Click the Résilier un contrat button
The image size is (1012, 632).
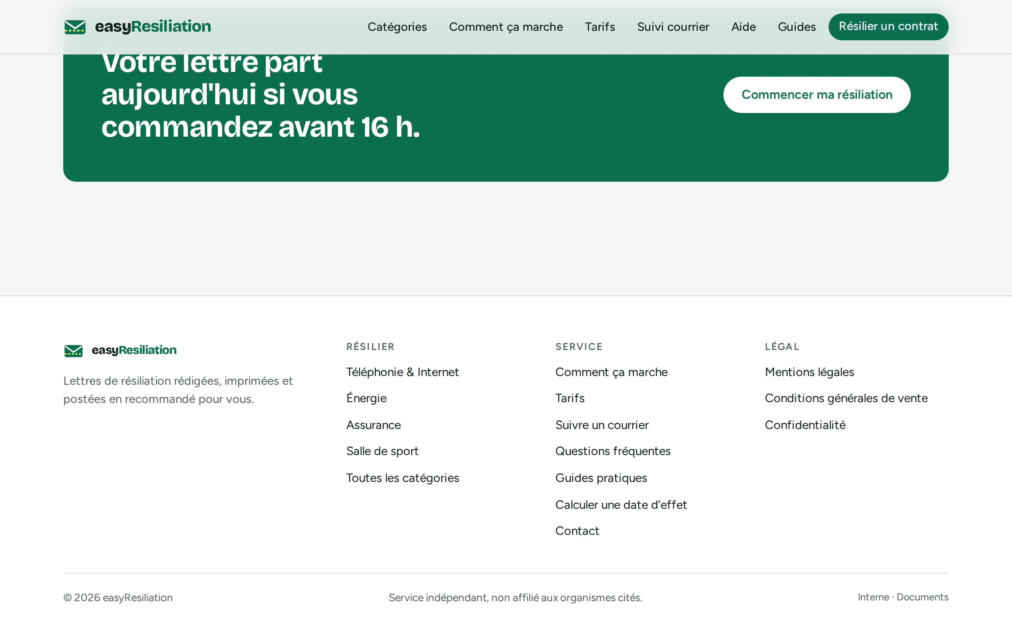[x=888, y=27]
